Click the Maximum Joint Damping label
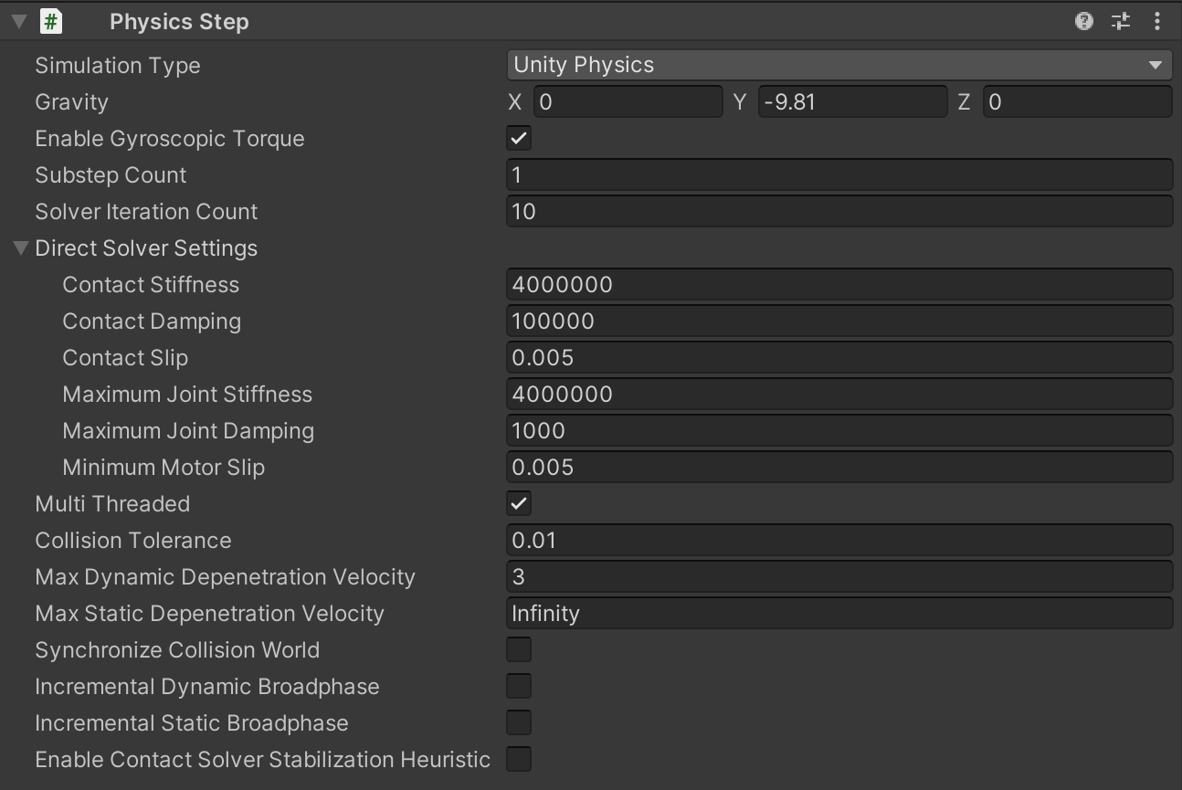The width and height of the screenshot is (1182, 790). tap(188, 431)
